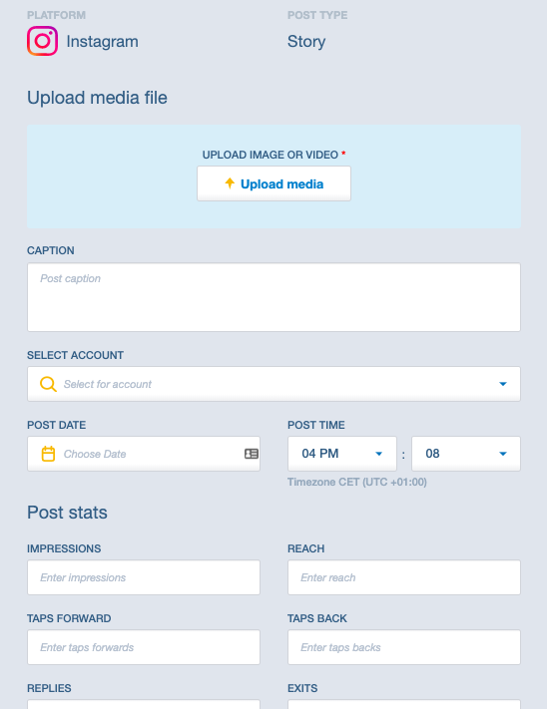Click the yellow calendar icon in Post Date
The height and width of the screenshot is (709, 547).
click(x=48, y=454)
